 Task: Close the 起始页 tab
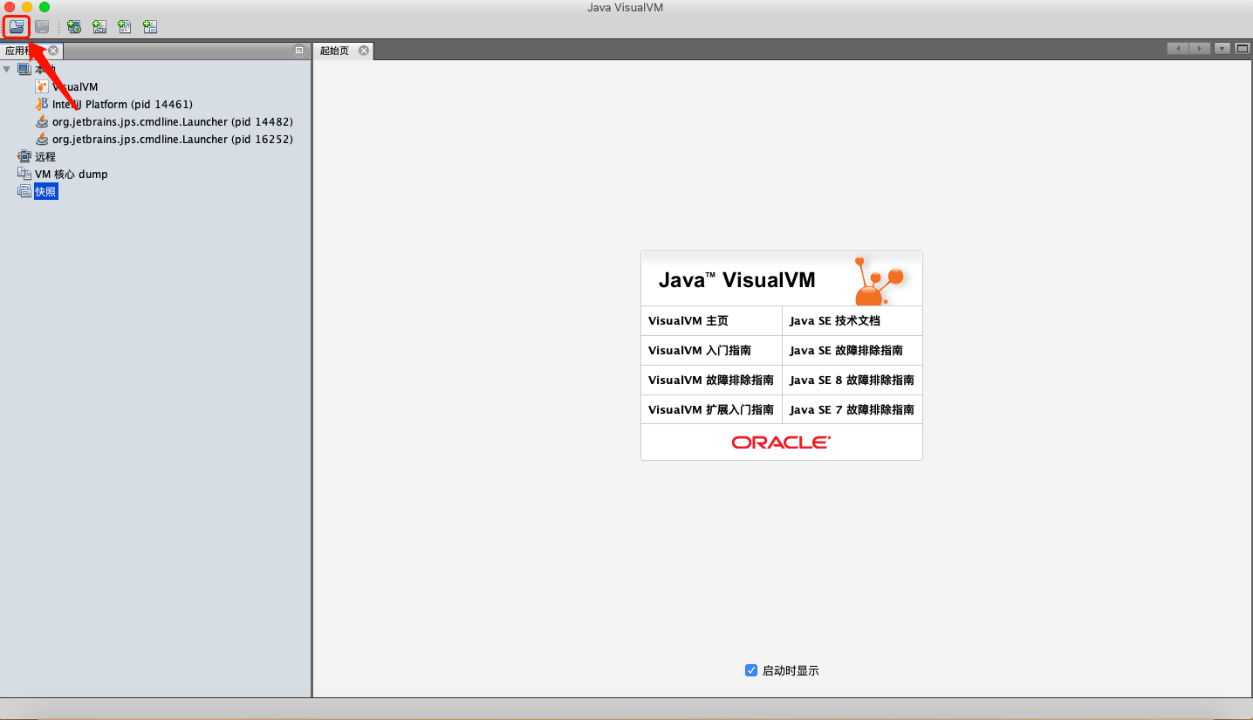click(364, 51)
